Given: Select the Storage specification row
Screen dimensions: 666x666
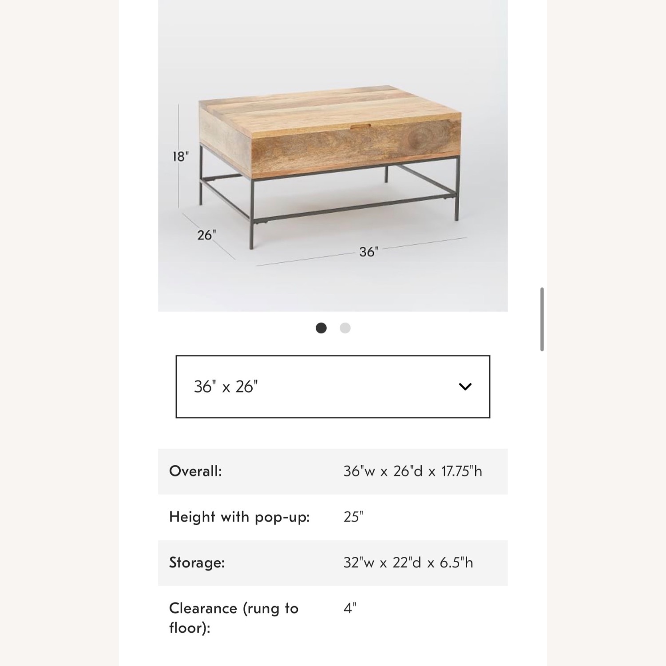Looking at the screenshot, I should pos(333,563).
